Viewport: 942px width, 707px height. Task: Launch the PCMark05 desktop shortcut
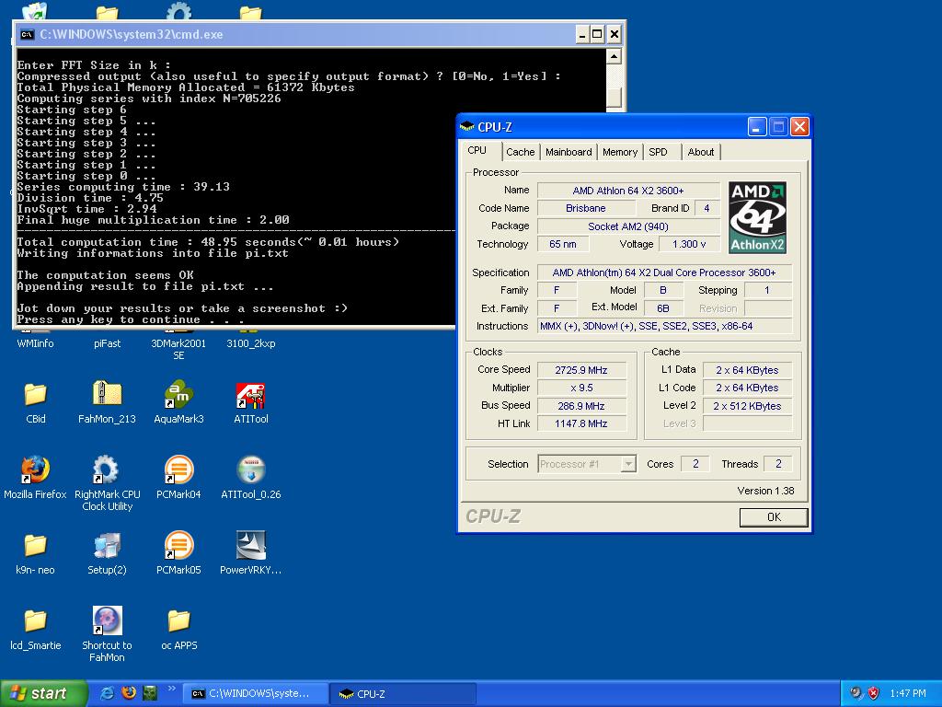[x=178, y=553]
